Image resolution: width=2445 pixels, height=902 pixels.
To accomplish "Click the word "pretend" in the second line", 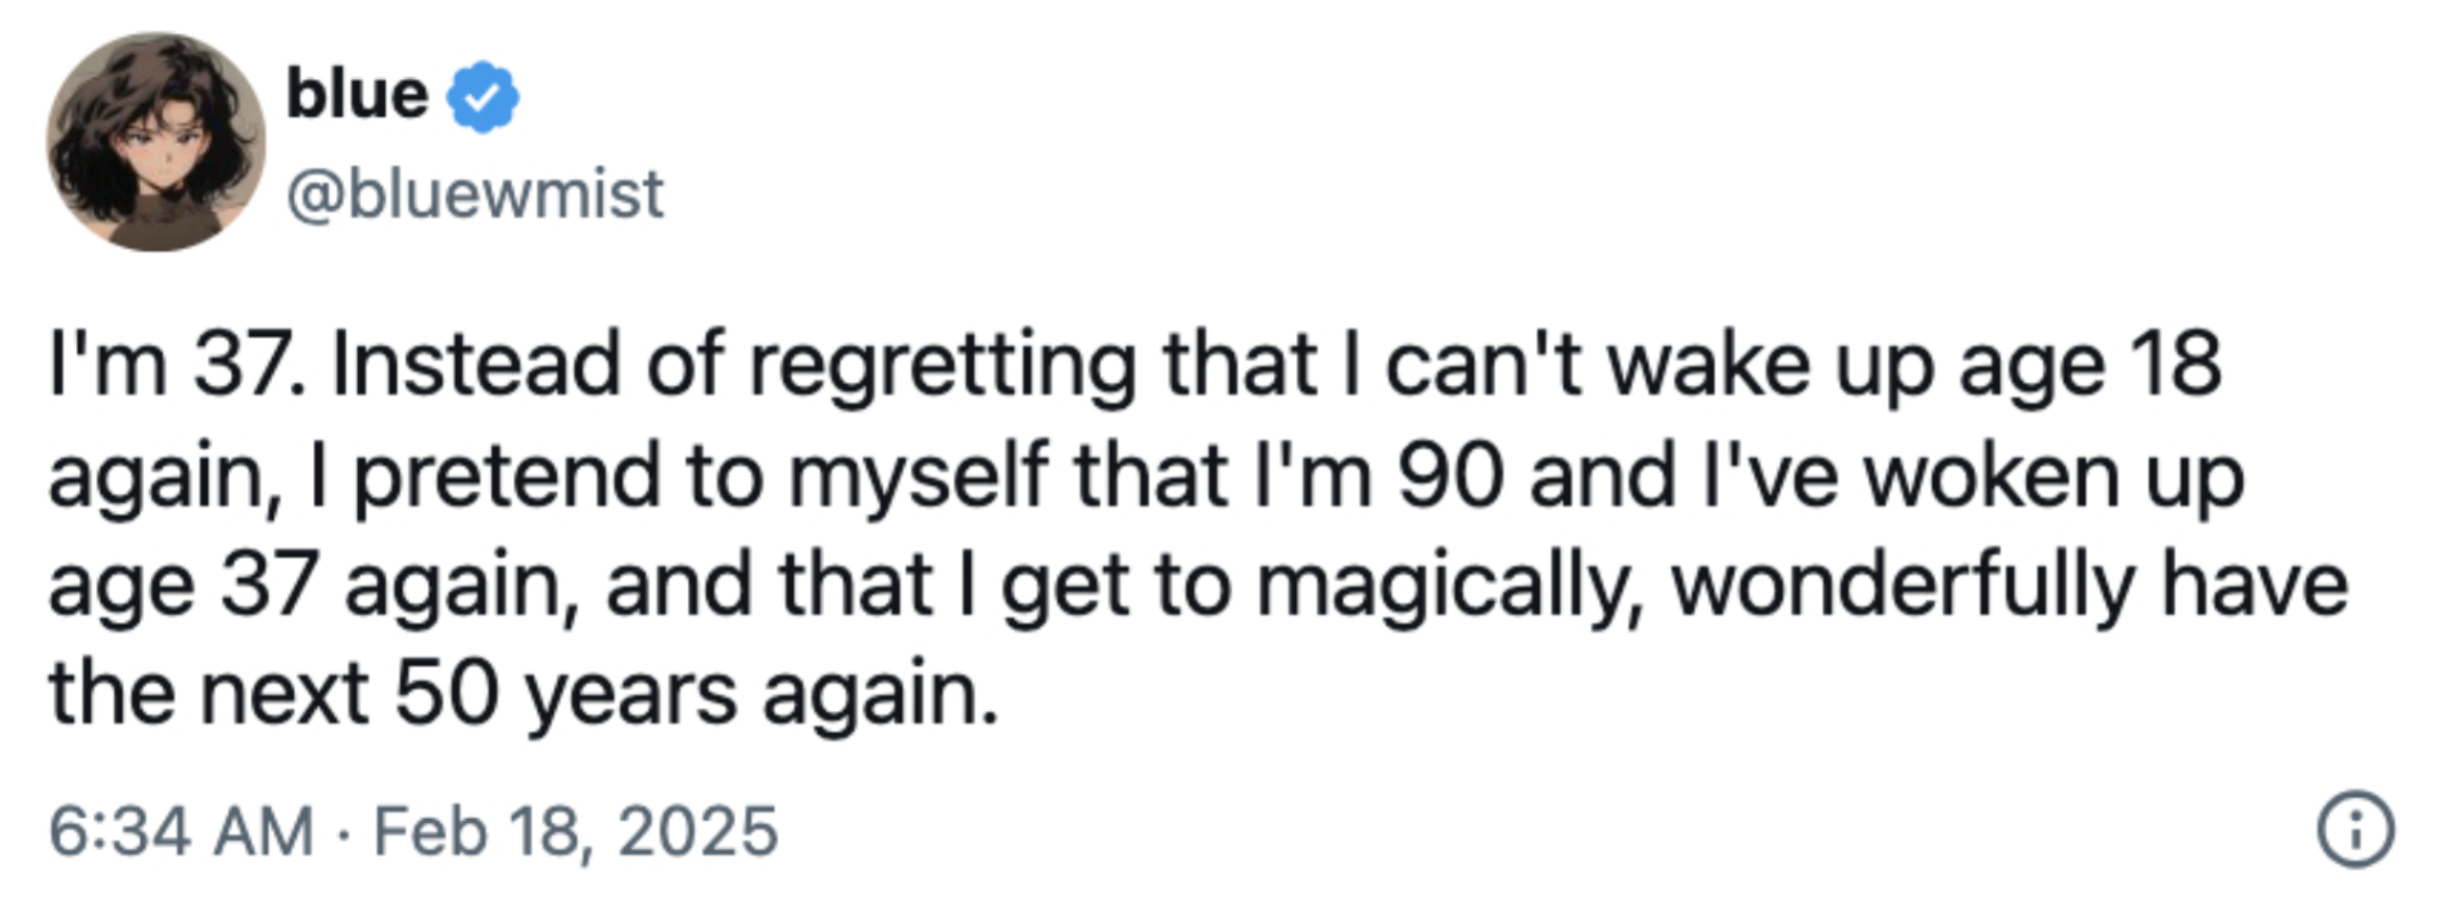I will 506,480.
